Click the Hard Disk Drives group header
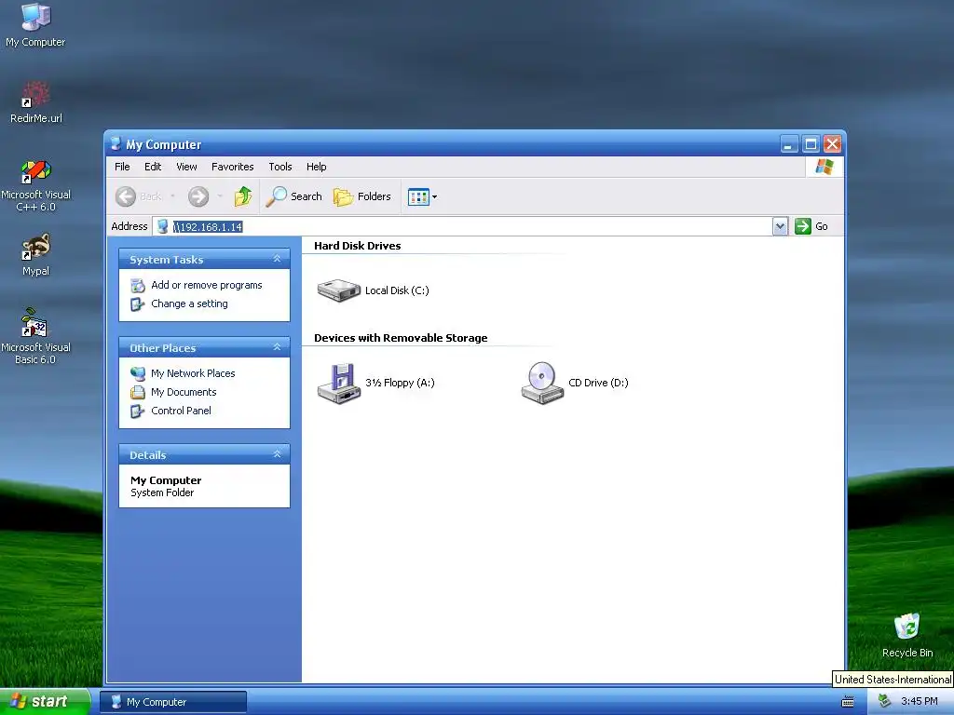The width and height of the screenshot is (954, 715). 357,246
